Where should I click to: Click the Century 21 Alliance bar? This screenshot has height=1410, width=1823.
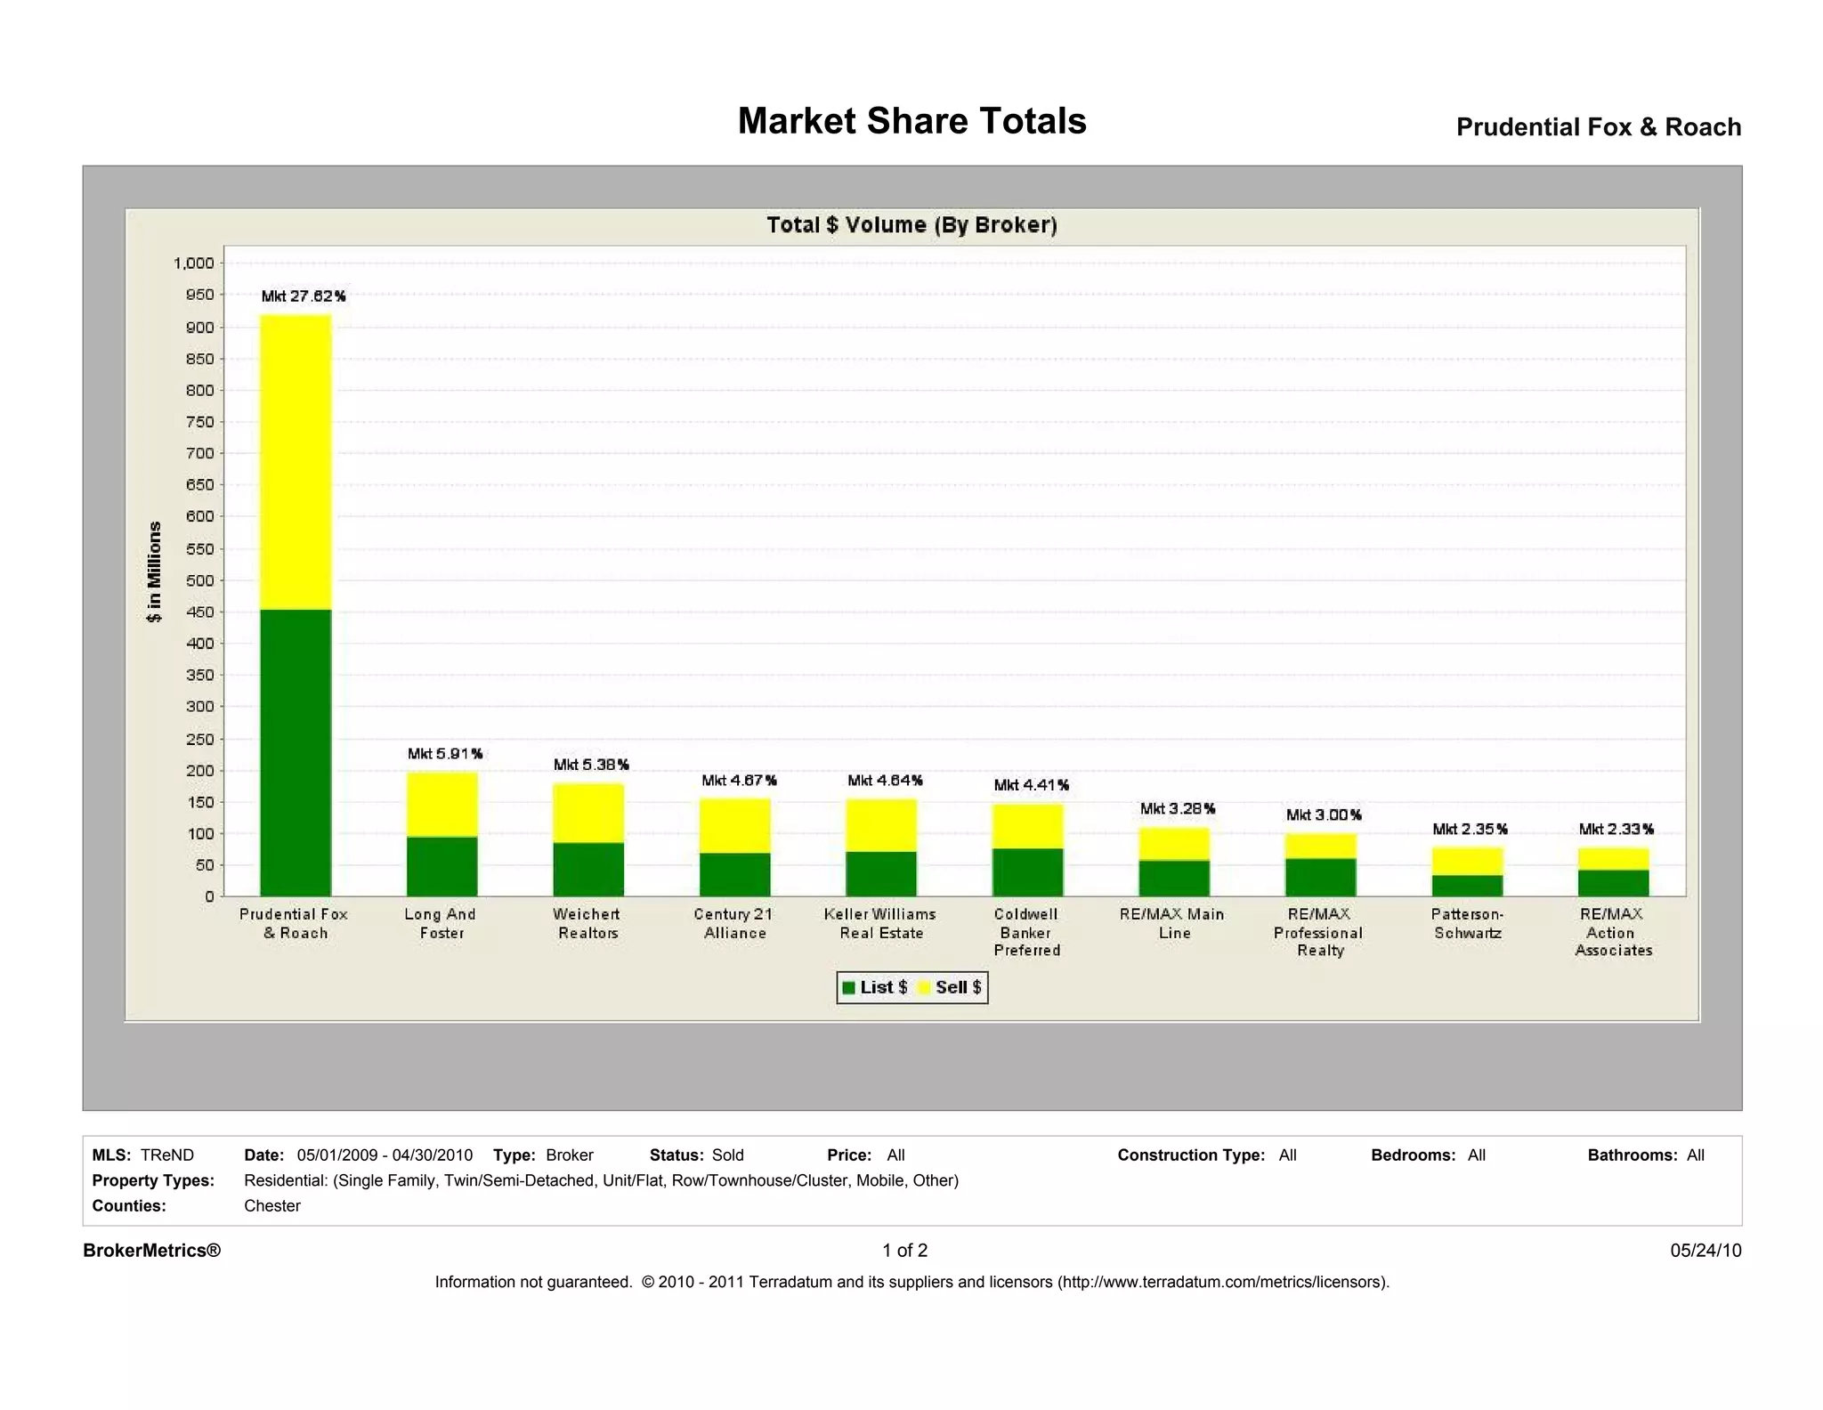[734, 847]
